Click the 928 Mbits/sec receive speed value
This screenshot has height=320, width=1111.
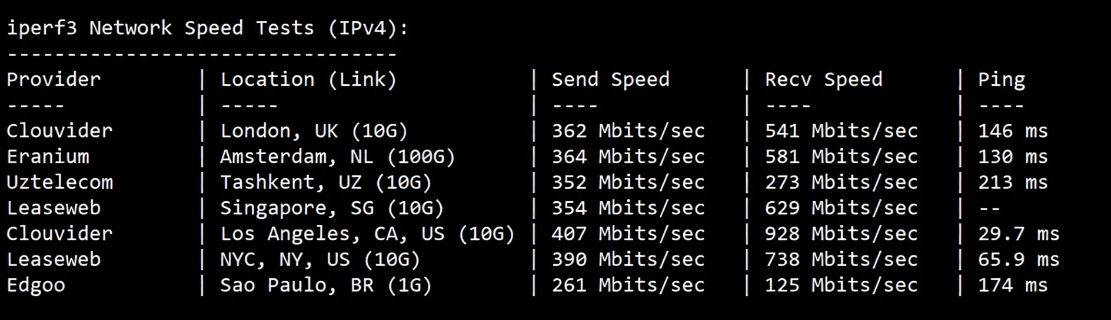pyautogui.click(x=841, y=234)
